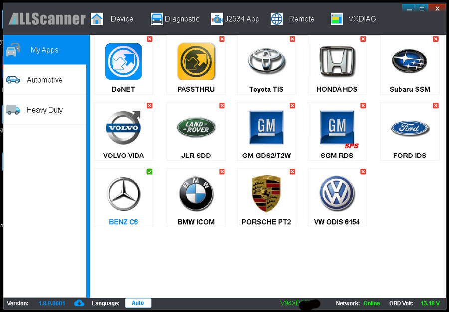
Task: Open the VXDIAG menu
Action: [x=362, y=19]
